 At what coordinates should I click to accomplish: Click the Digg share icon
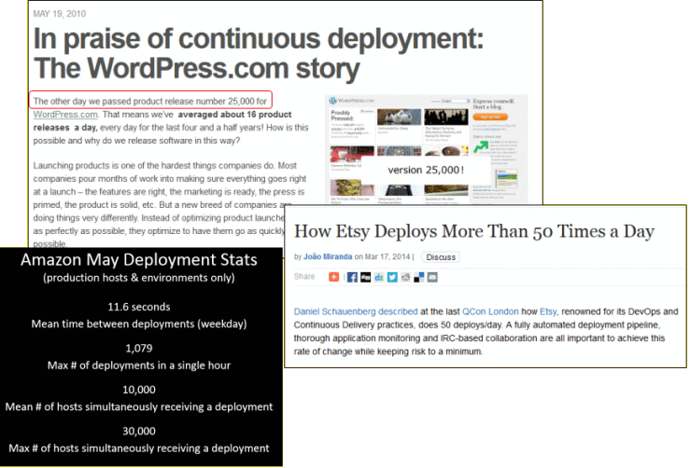pyautogui.click(x=365, y=277)
